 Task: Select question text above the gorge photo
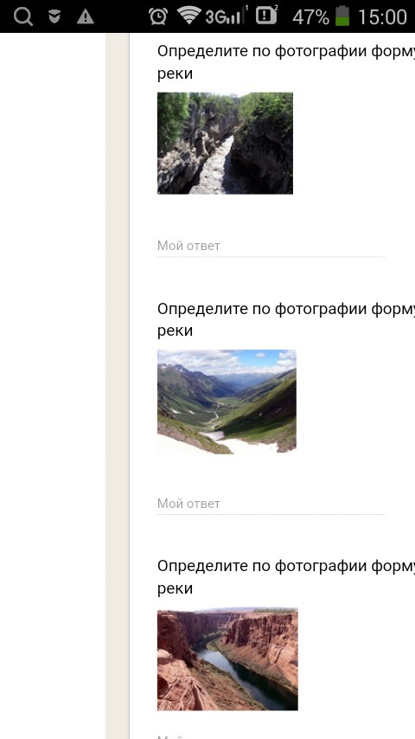coord(286,62)
